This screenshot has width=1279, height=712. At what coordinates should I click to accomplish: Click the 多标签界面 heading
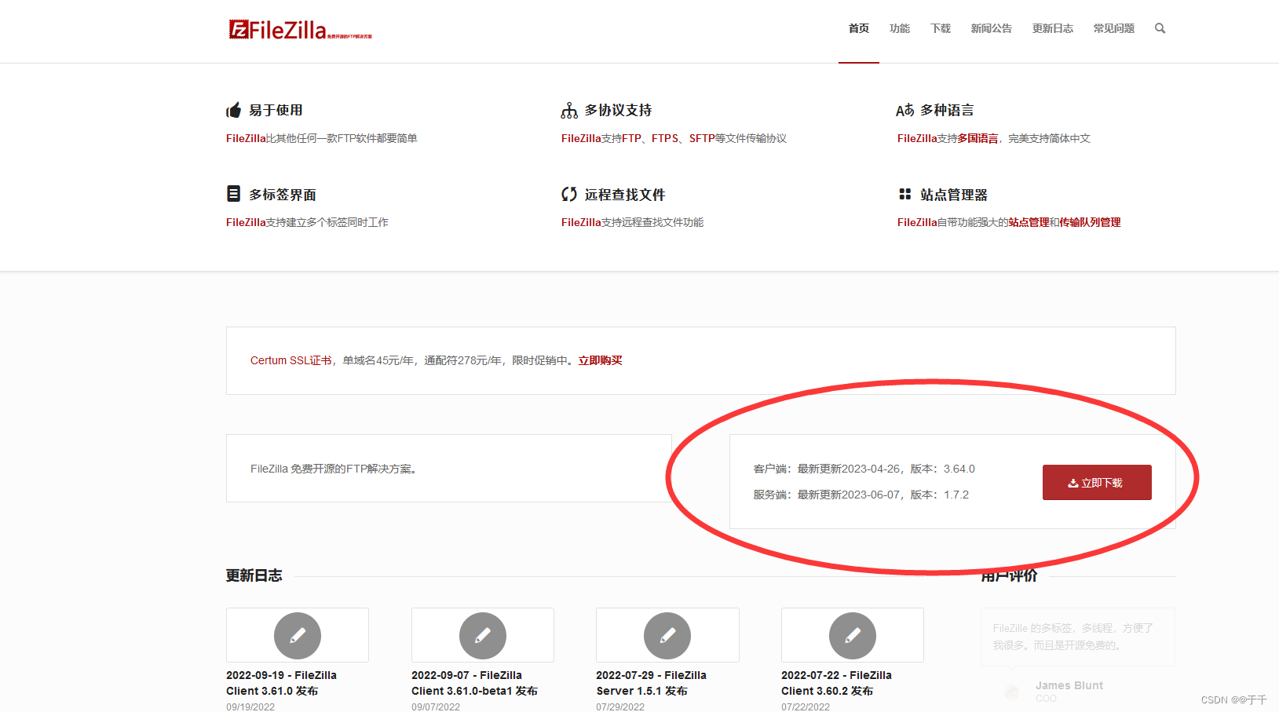(283, 194)
